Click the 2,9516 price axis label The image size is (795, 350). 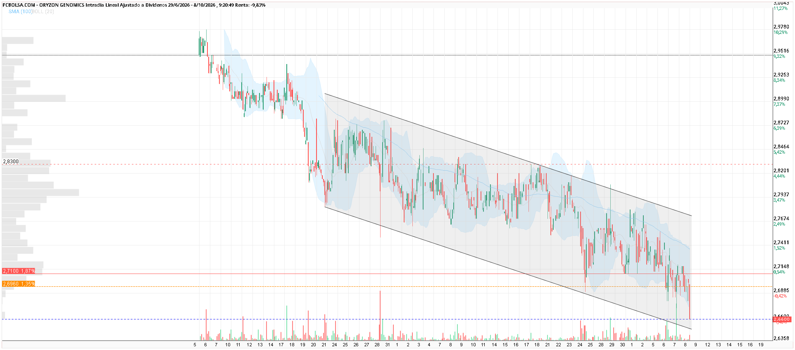781,51
